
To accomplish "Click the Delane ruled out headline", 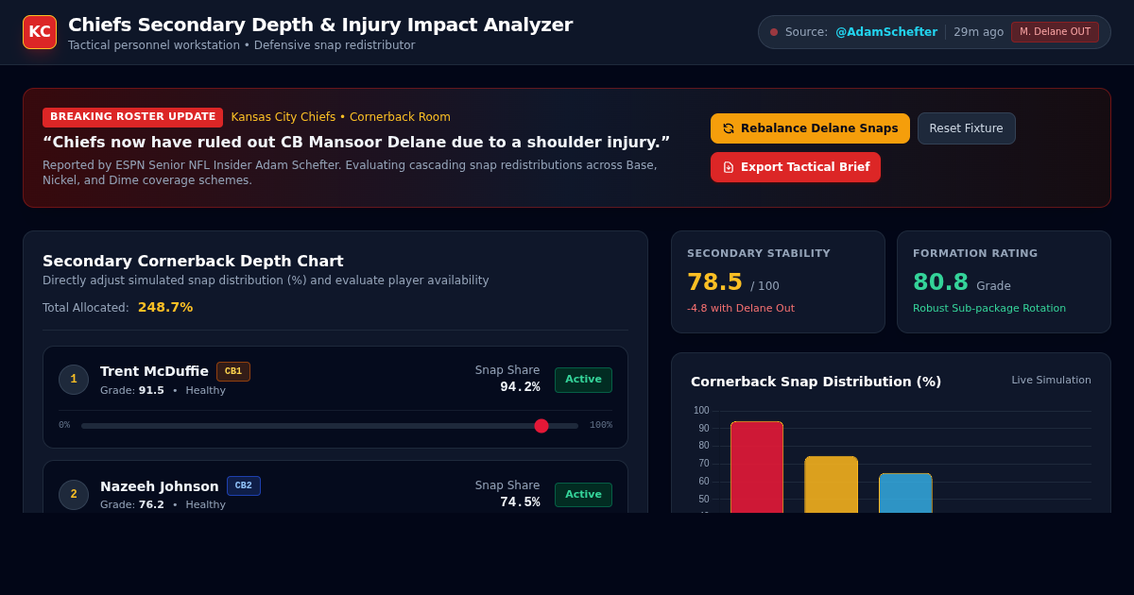I will tap(356, 142).
